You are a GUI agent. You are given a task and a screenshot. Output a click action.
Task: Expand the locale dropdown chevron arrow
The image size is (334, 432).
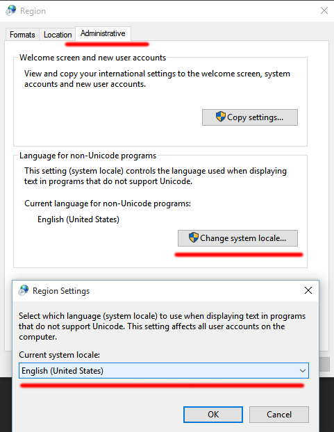click(x=303, y=371)
